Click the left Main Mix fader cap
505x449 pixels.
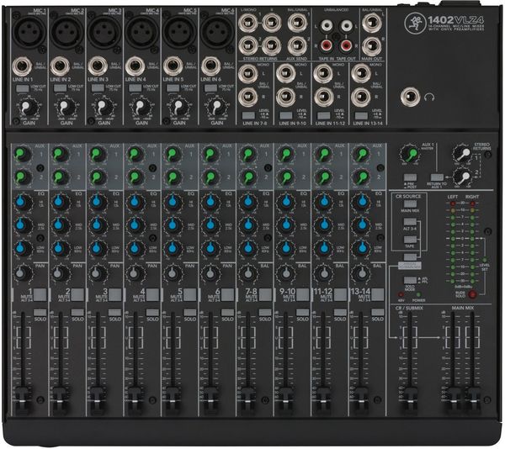(x=453, y=401)
